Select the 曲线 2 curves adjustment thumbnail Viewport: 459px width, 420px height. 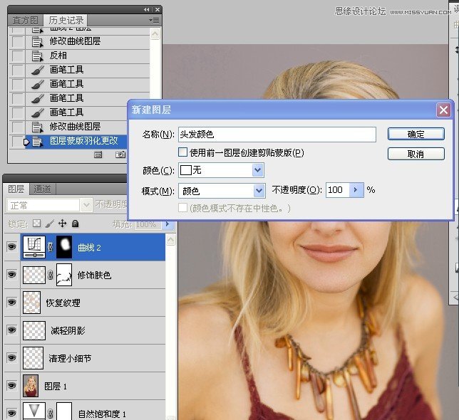[34, 247]
